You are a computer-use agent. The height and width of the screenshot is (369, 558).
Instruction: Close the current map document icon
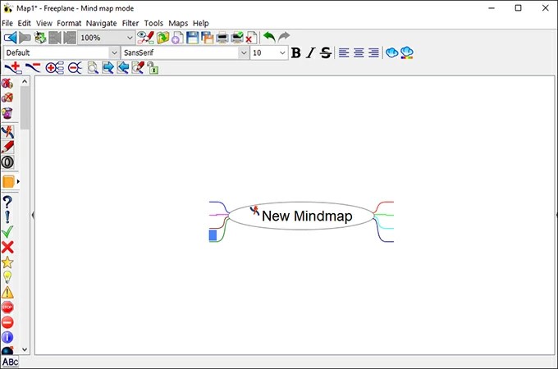[251, 38]
